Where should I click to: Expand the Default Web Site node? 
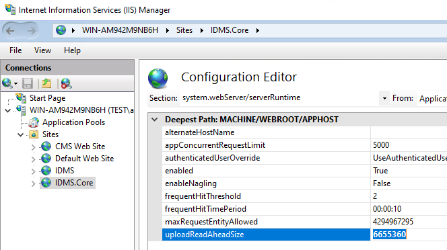(x=34, y=159)
